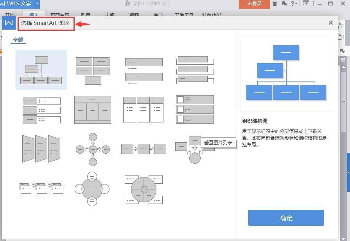Open the help question mark dropdown
The width and height of the screenshot is (350, 241).
(x=294, y=4)
